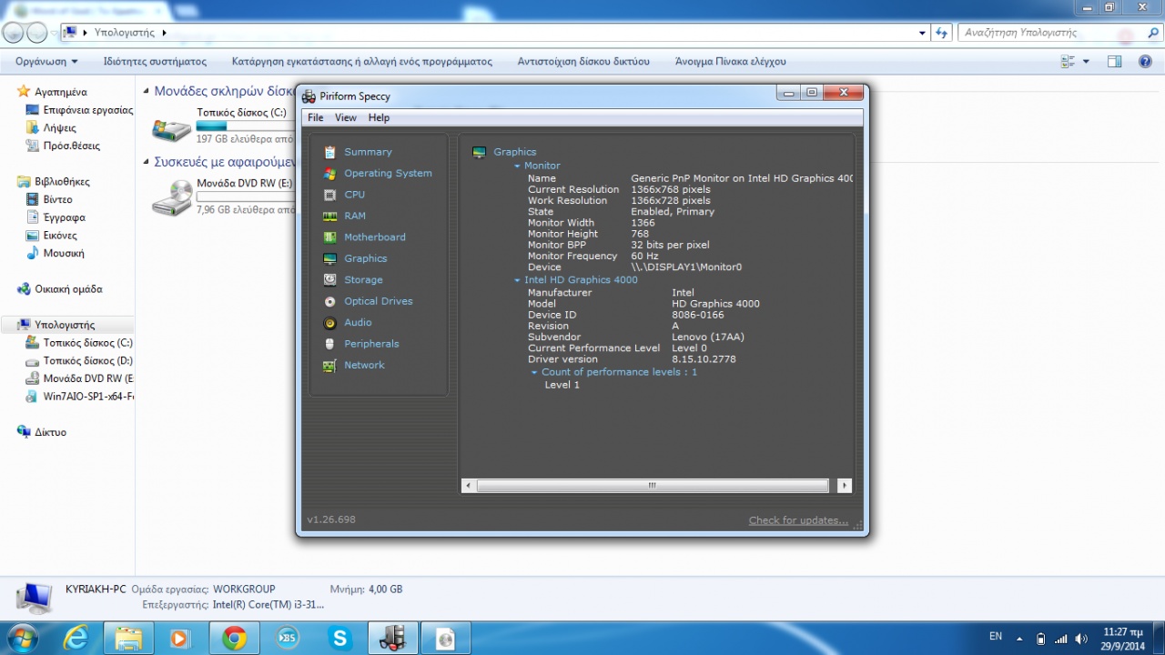Viewport: 1165px width, 655px height.
Task: Select the Motherboard icon in Speccy sidebar
Action: [329, 237]
